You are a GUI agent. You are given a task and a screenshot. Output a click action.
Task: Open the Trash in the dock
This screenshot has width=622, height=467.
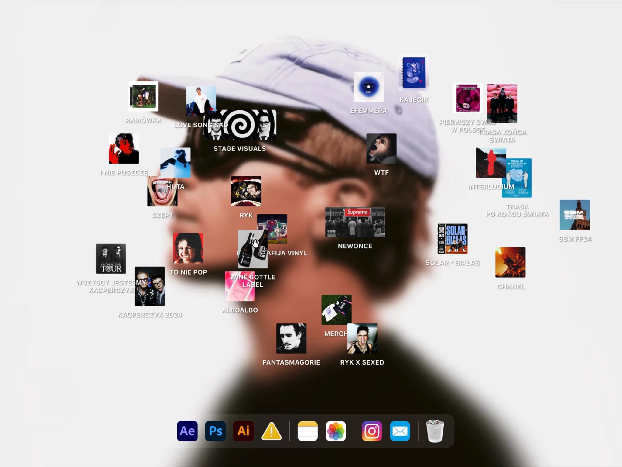pyautogui.click(x=435, y=431)
